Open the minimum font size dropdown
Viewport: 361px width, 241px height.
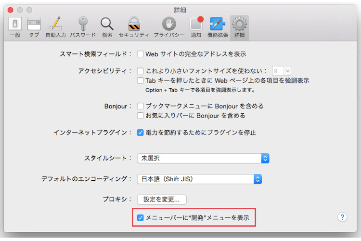click(x=282, y=71)
